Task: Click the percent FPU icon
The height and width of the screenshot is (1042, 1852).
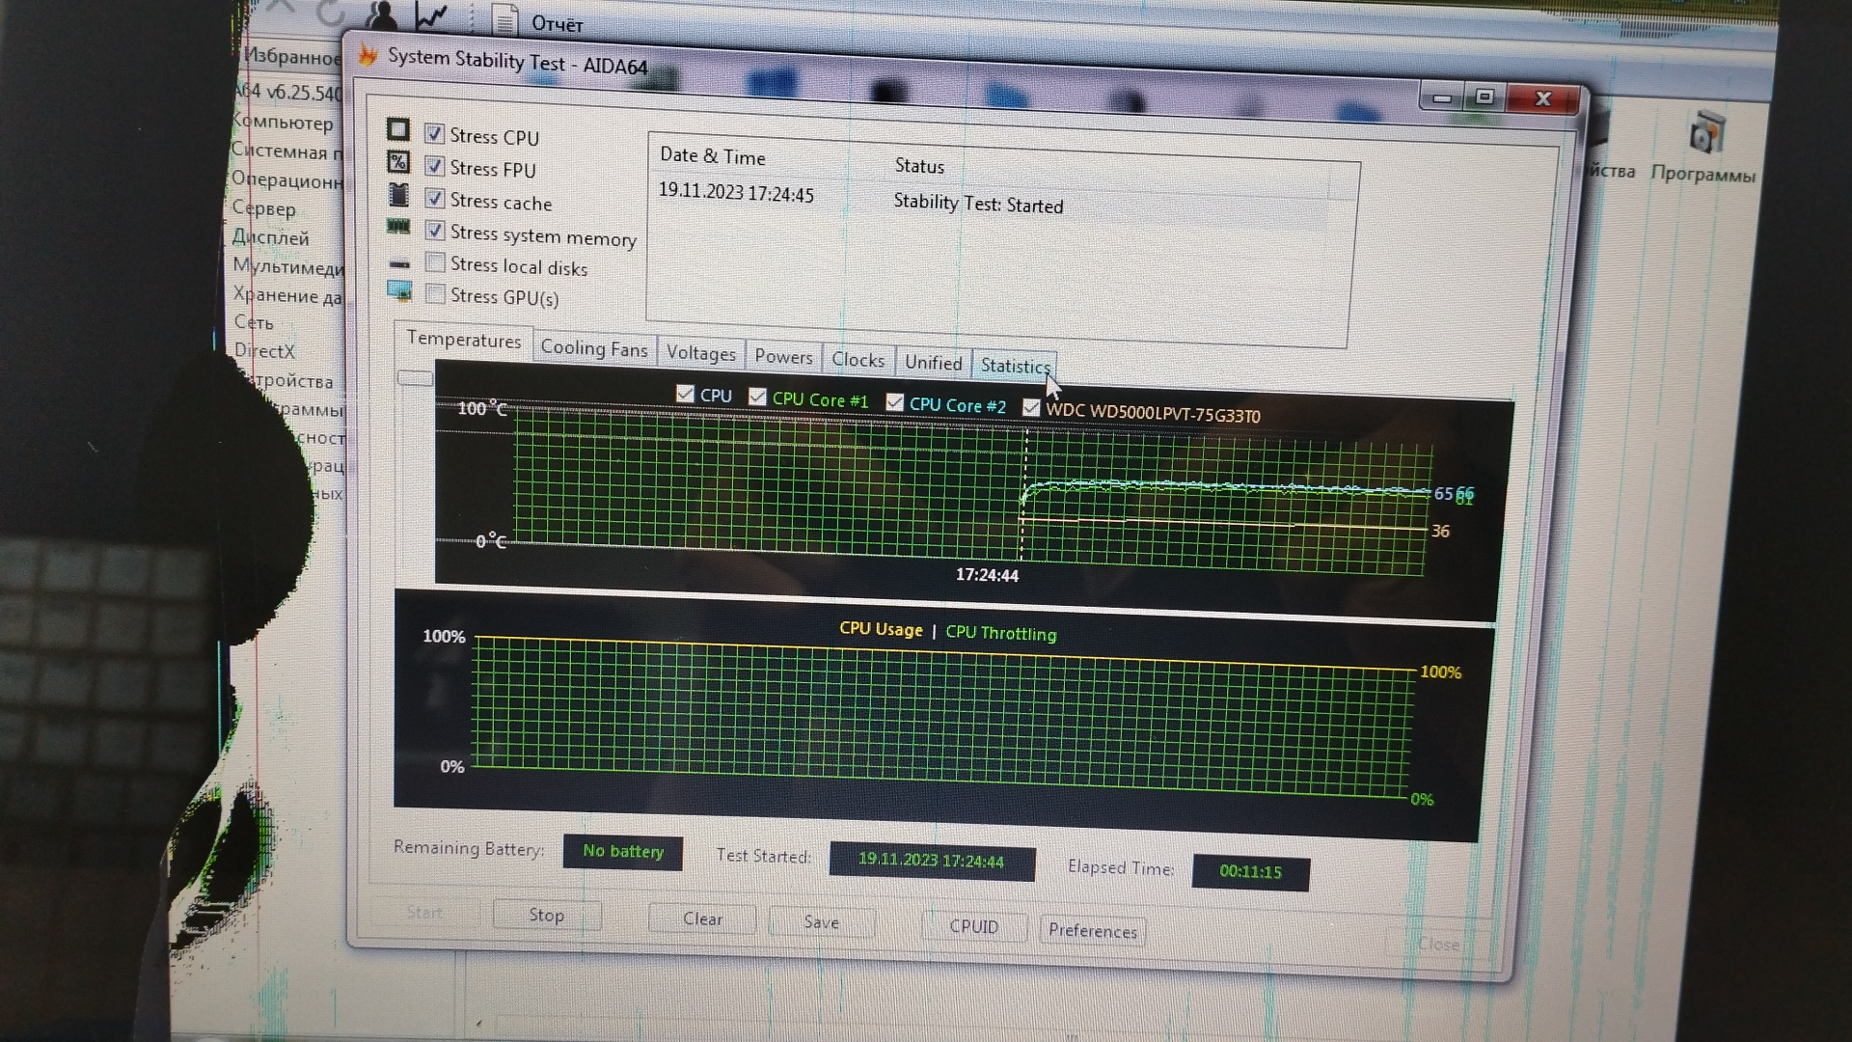Action: point(397,162)
